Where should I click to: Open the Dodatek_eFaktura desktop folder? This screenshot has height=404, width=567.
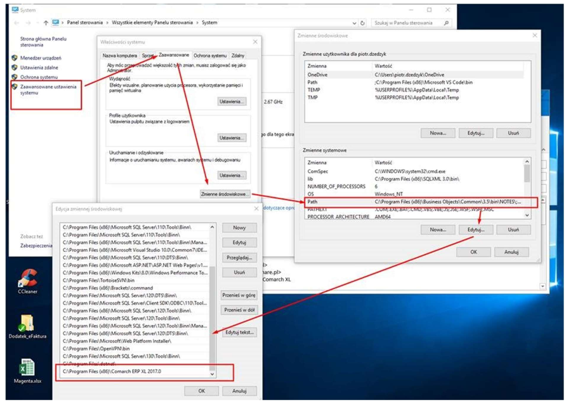28,326
